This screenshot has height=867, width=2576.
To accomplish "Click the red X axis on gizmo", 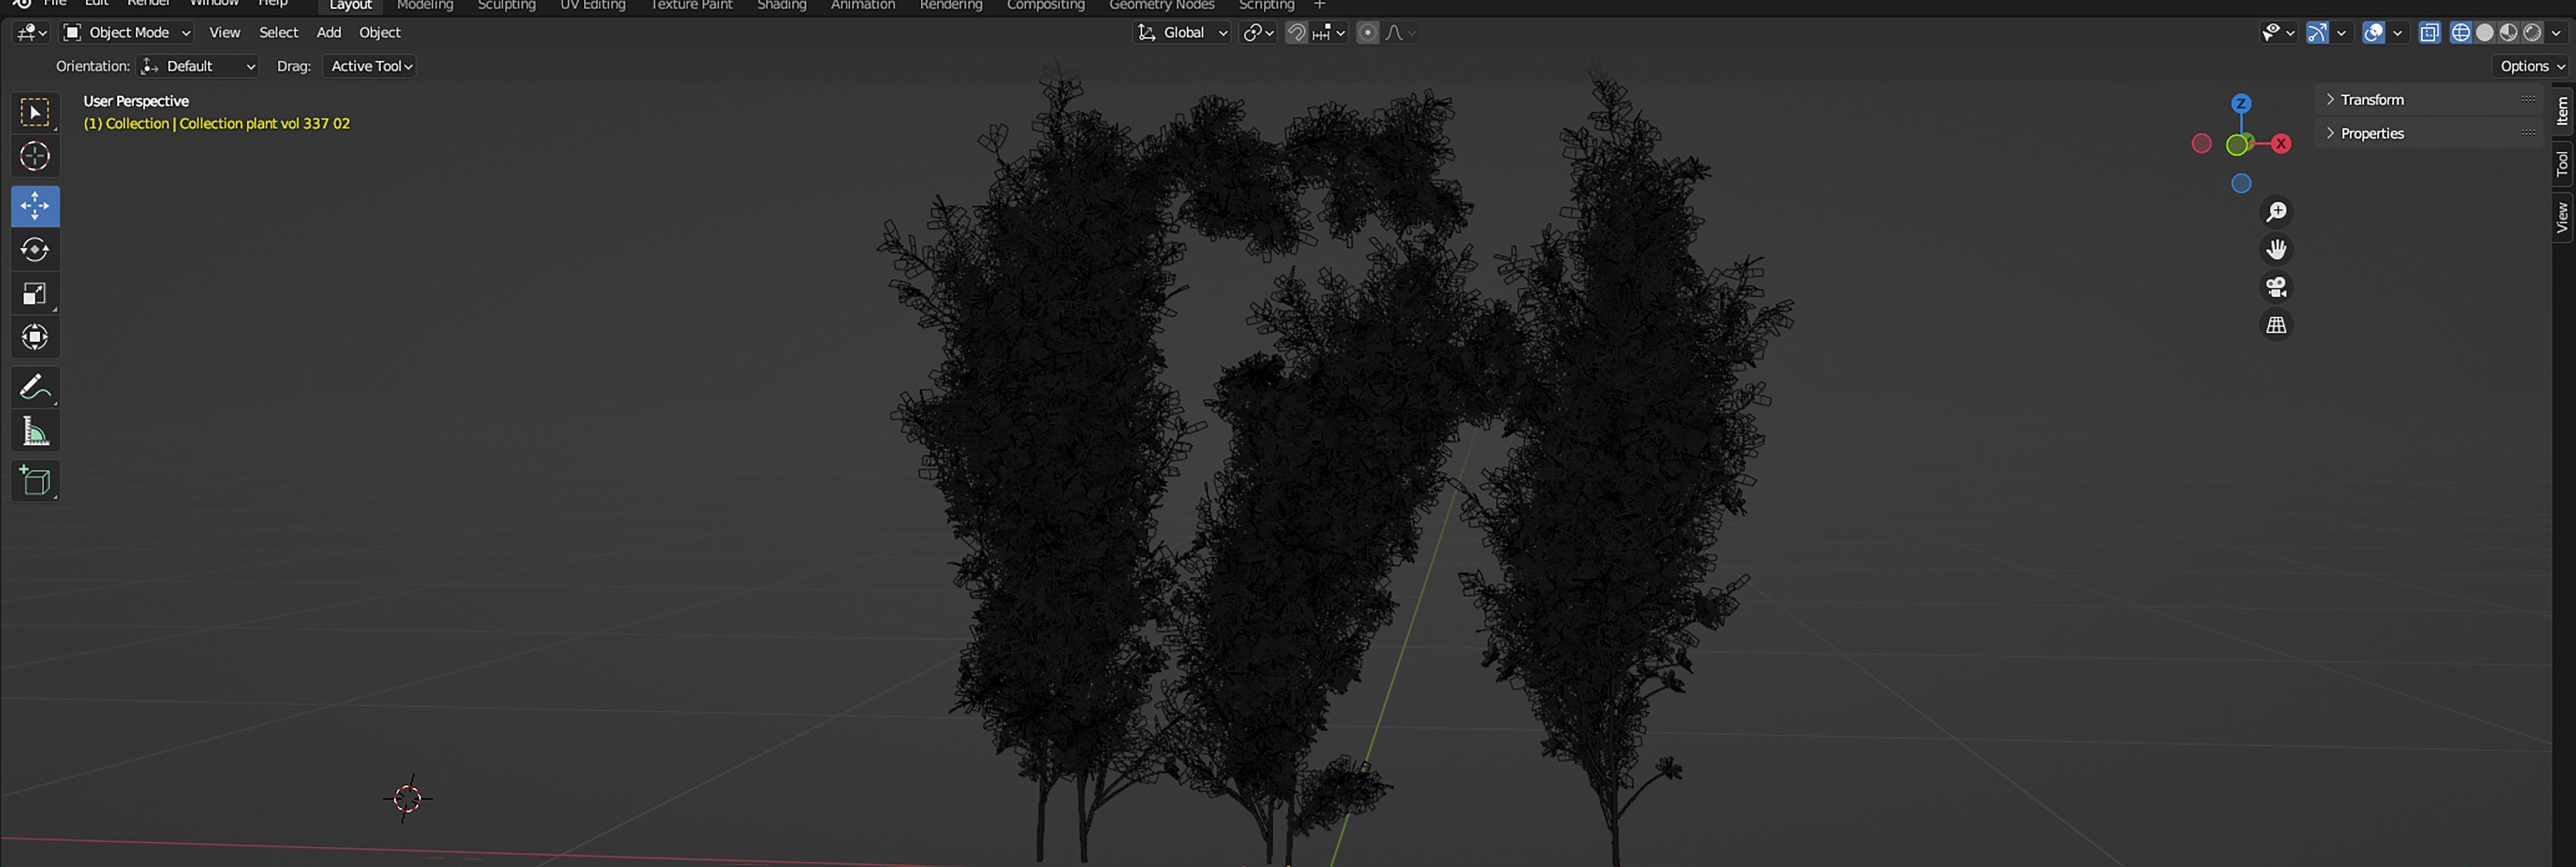I will 2281,144.
